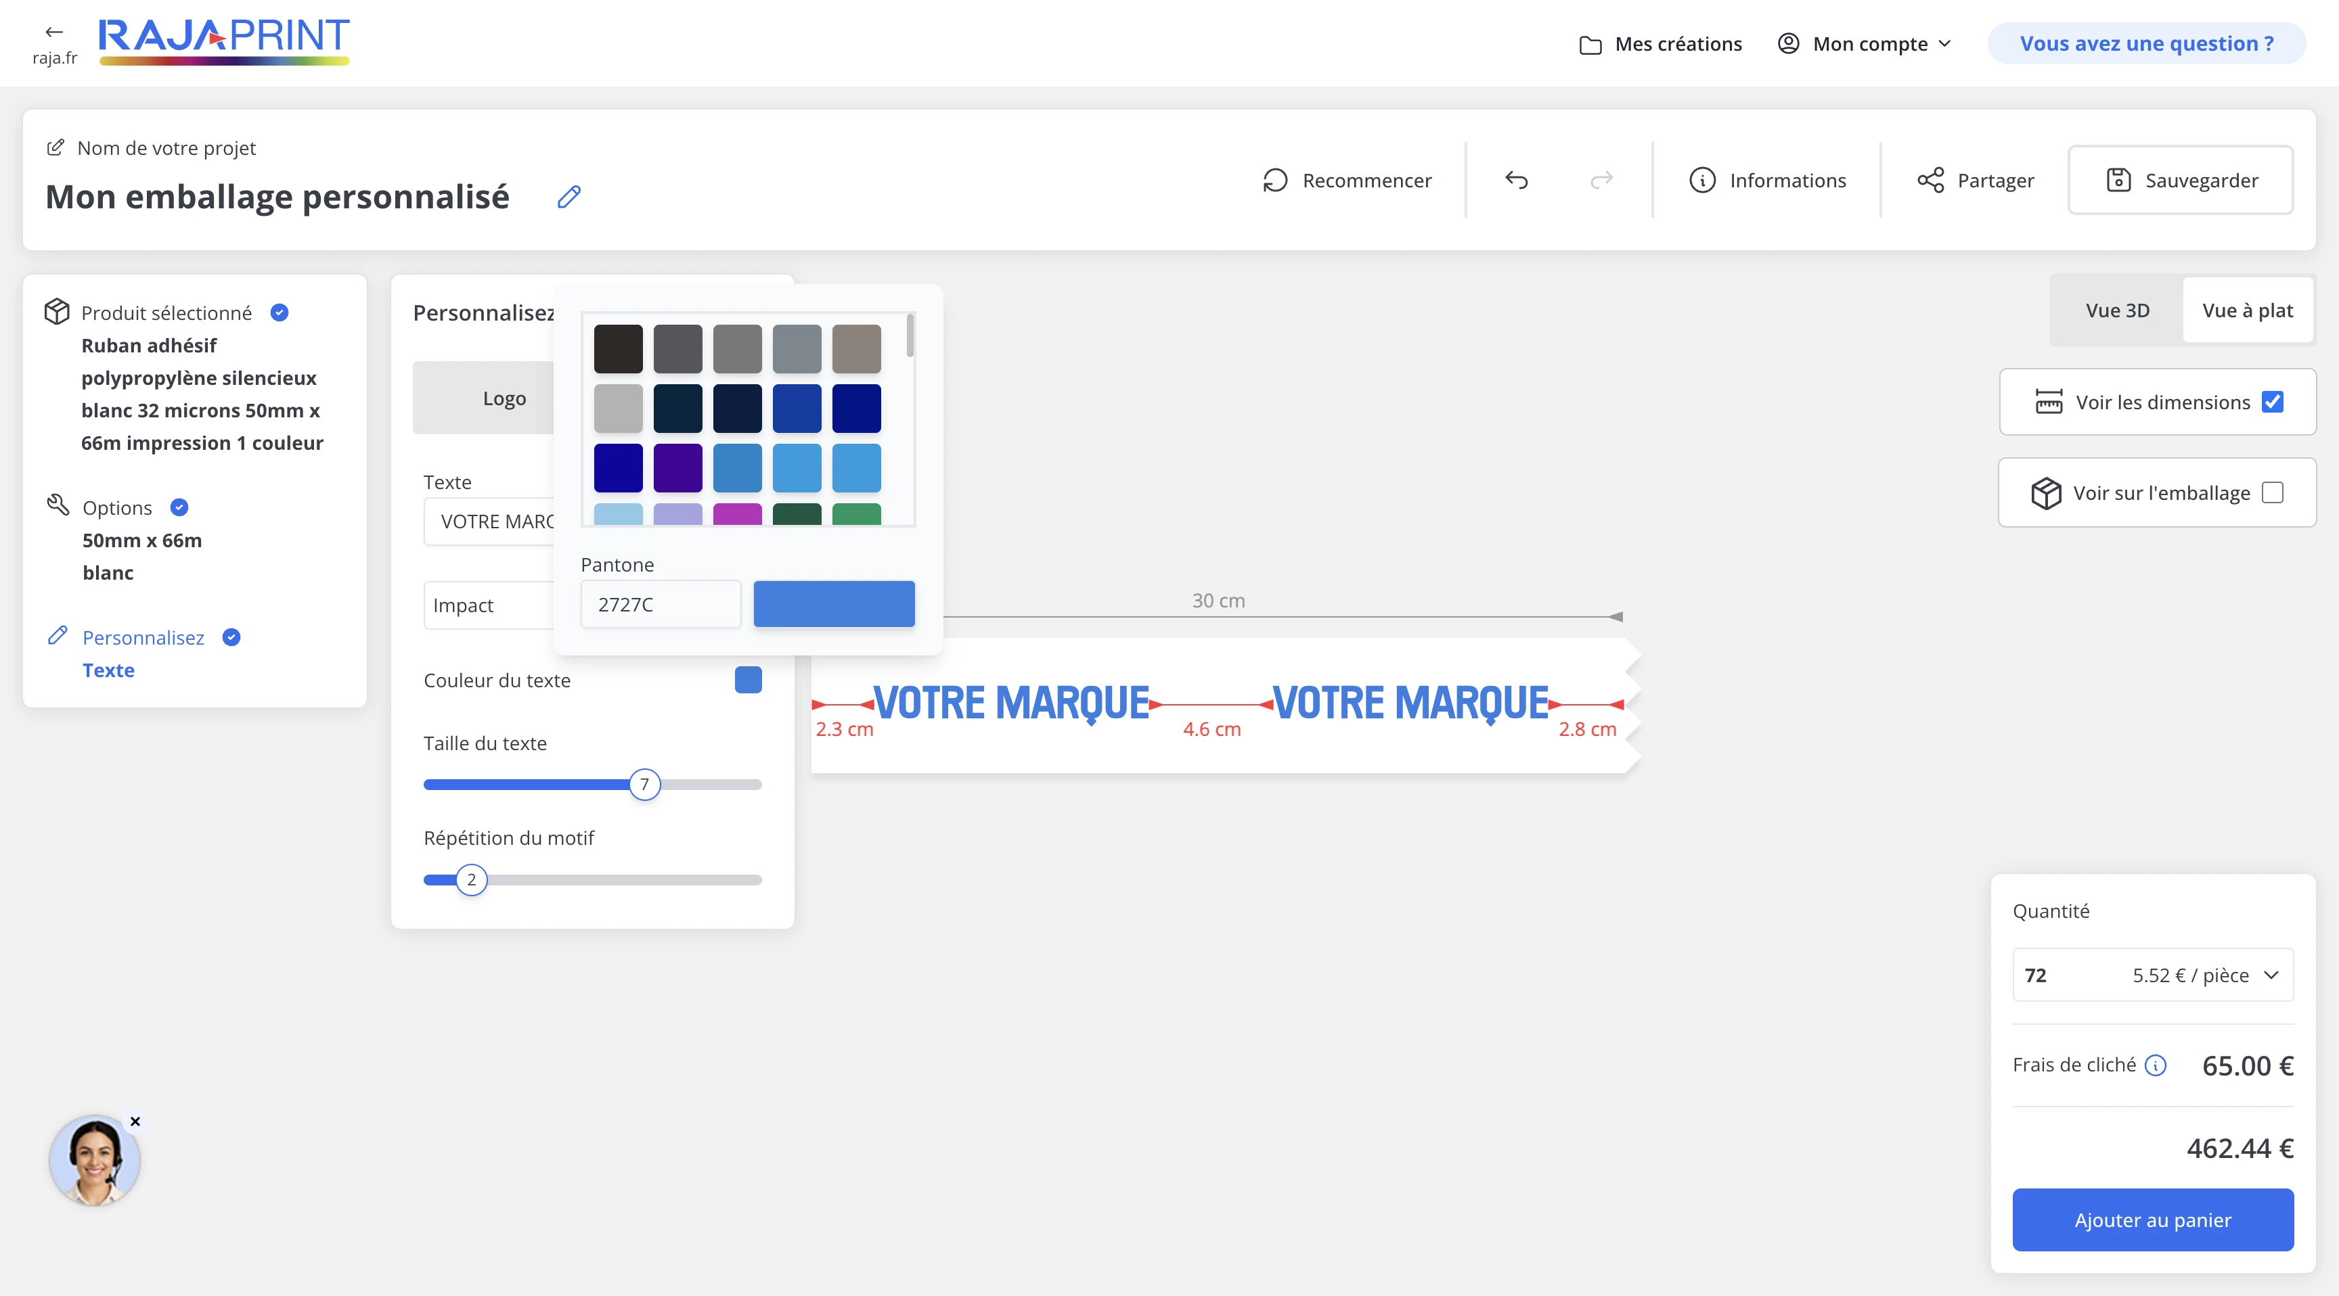Click Ajouter au panier button
The image size is (2339, 1296).
(2152, 1220)
